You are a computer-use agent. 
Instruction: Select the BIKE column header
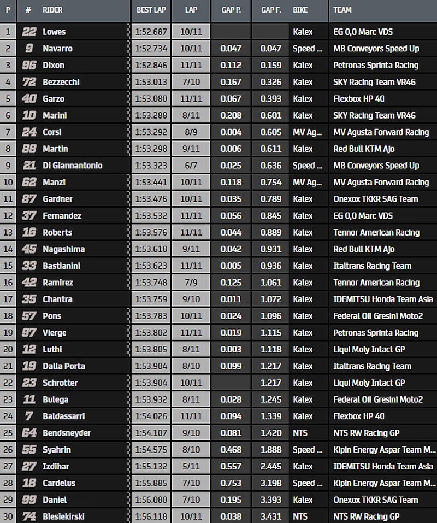click(x=300, y=10)
